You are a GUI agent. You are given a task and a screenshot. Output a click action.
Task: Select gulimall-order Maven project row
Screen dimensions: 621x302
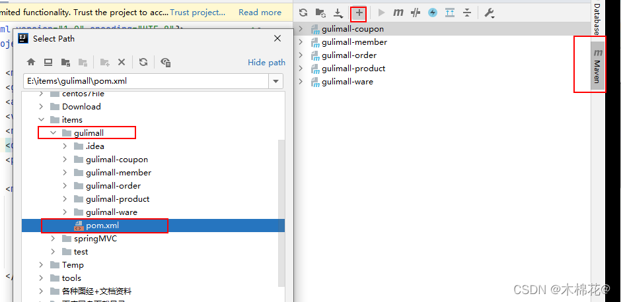coord(442,55)
